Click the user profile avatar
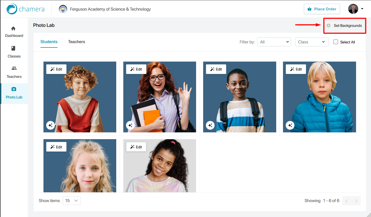371x217 pixels. pyautogui.click(x=353, y=9)
